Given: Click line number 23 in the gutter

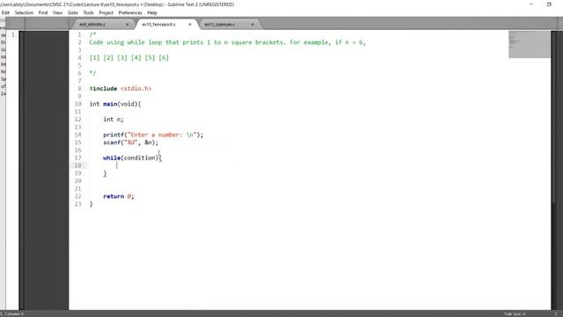Looking at the screenshot, I should pos(78,203).
